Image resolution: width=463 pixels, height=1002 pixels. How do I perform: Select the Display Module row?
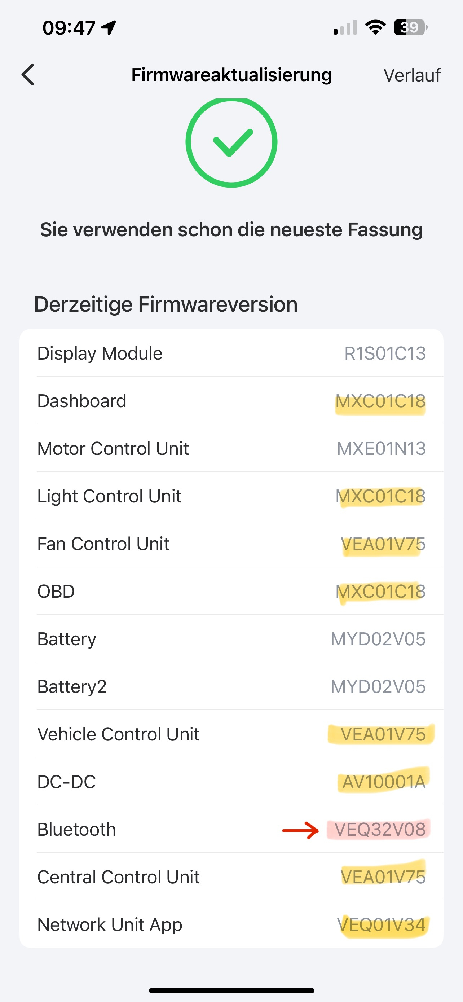point(231,353)
